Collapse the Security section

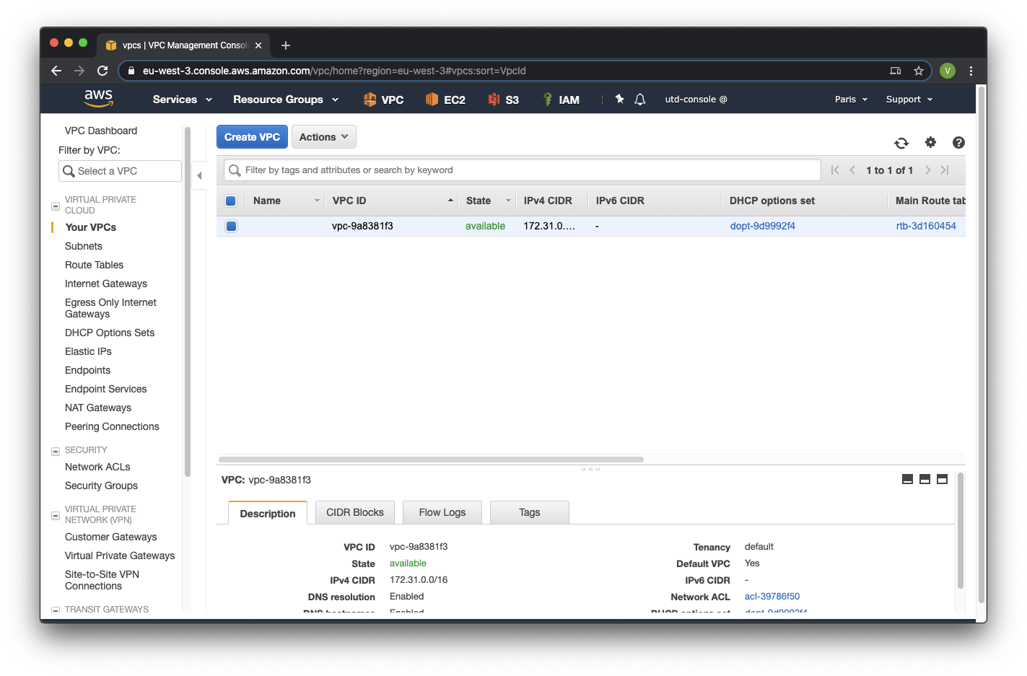56,452
